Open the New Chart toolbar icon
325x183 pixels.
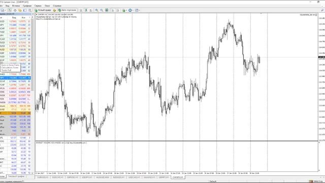point(2,10)
